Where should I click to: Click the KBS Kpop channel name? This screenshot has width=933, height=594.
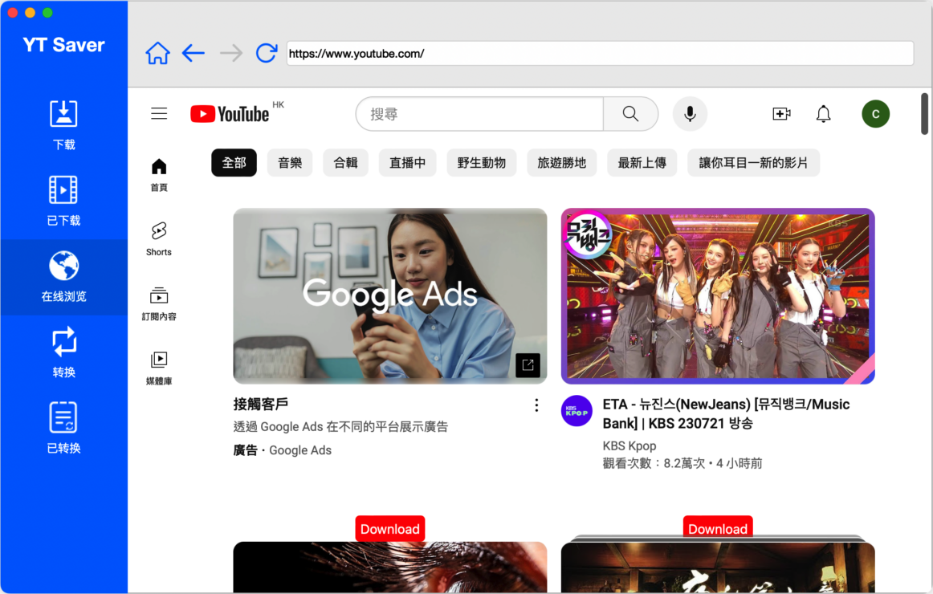point(629,446)
